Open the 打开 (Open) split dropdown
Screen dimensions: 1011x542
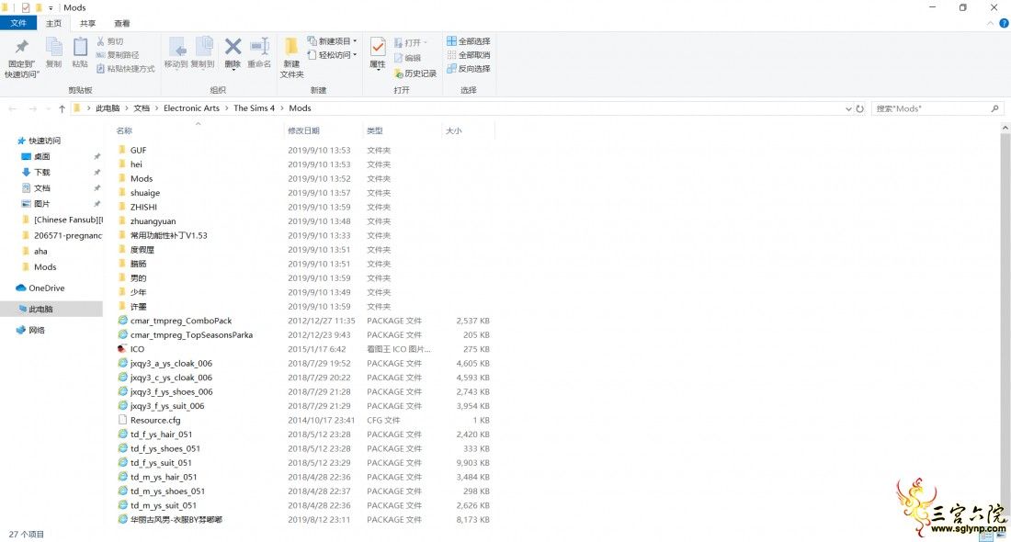tap(425, 42)
